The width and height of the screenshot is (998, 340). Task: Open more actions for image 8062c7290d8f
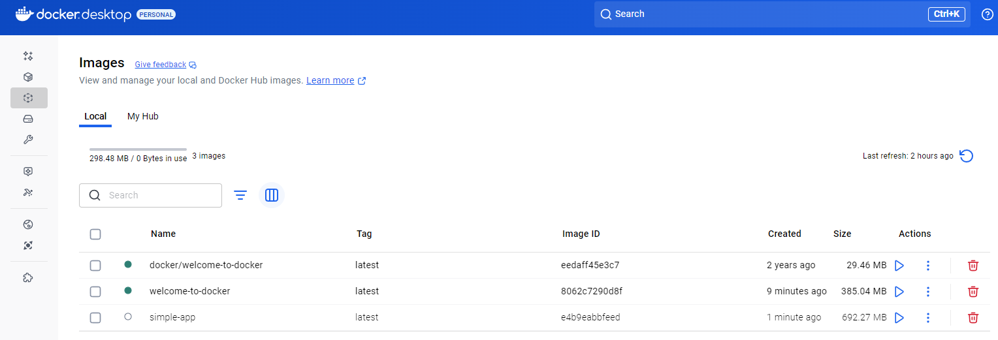pyautogui.click(x=928, y=292)
